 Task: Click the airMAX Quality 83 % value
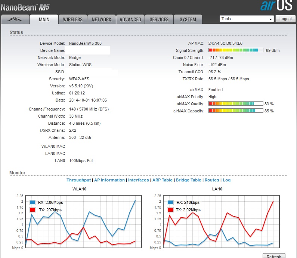tap(269, 104)
